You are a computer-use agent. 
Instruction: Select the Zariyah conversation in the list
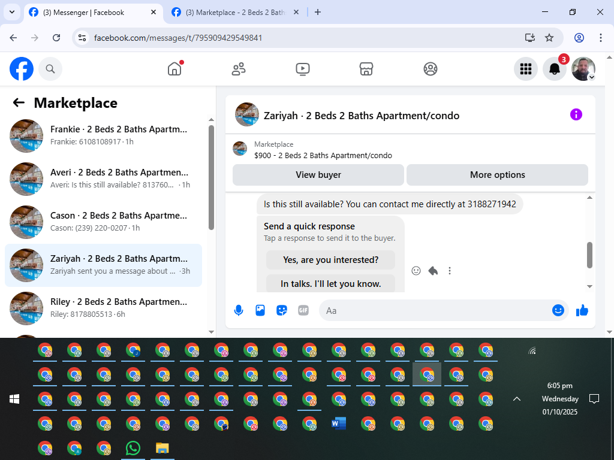[x=103, y=265]
